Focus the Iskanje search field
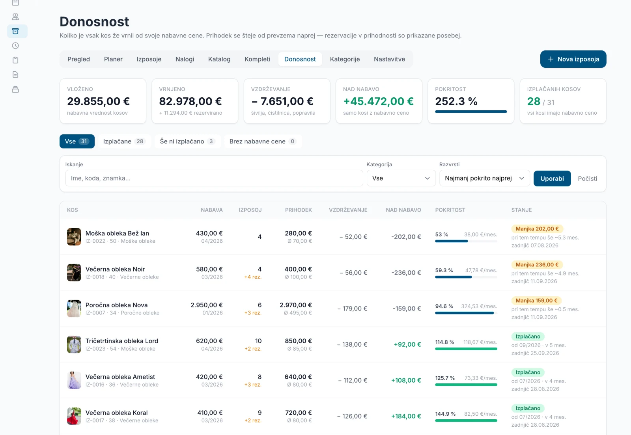The width and height of the screenshot is (631, 435). (x=214, y=178)
